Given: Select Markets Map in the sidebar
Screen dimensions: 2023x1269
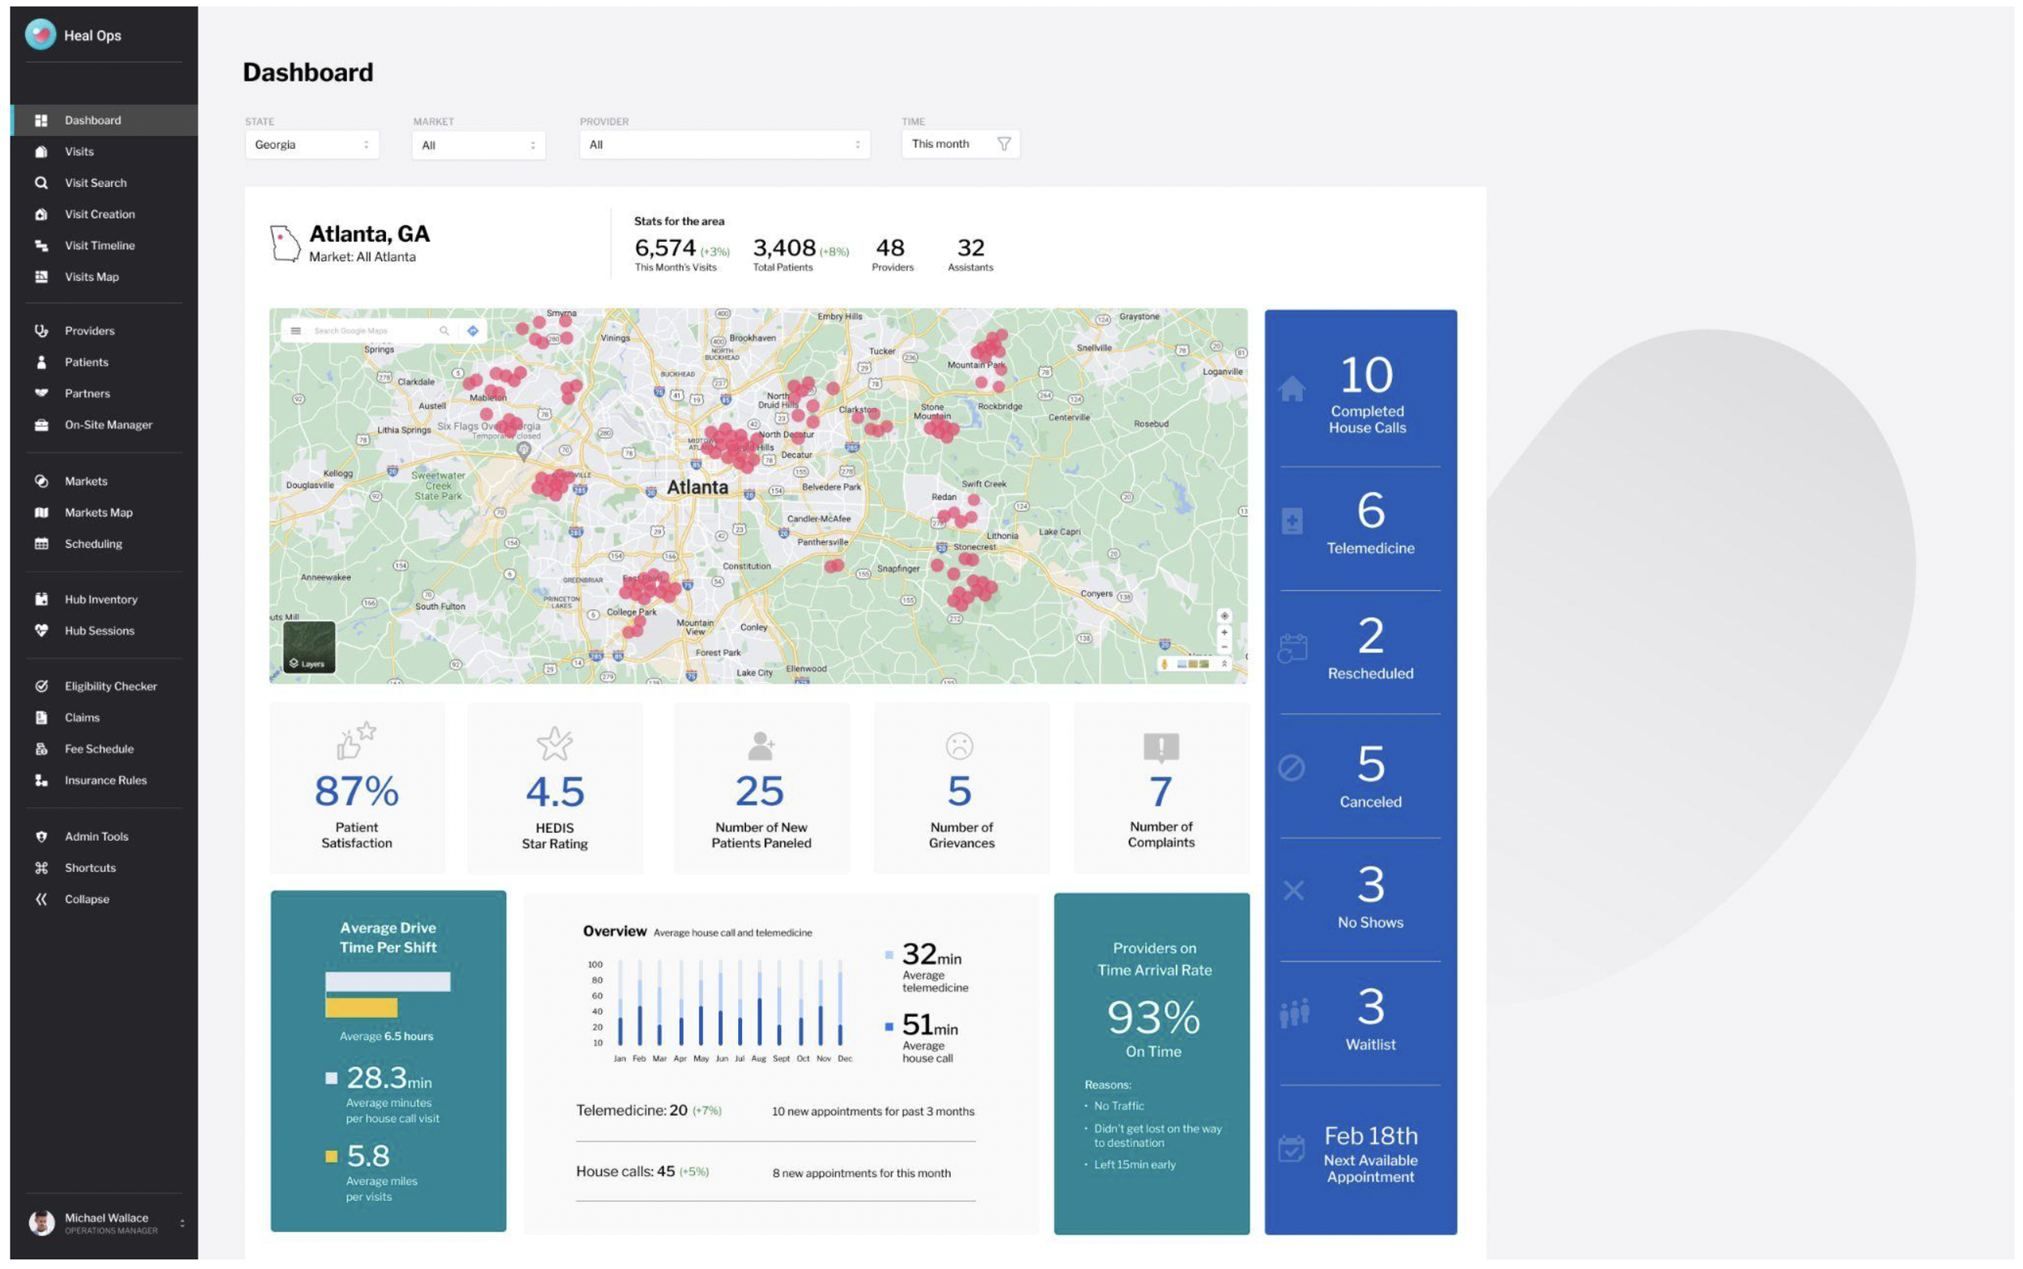Looking at the screenshot, I should [98, 513].
